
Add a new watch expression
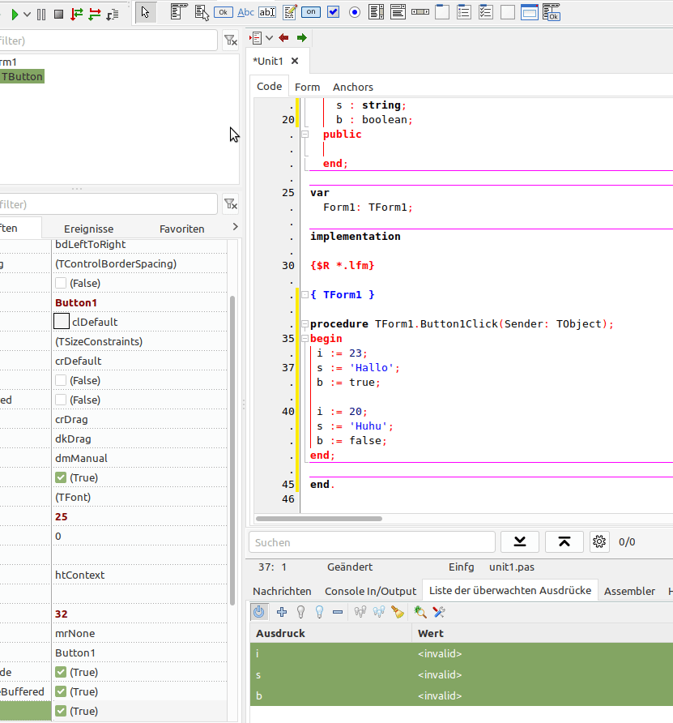coord(282,612)
